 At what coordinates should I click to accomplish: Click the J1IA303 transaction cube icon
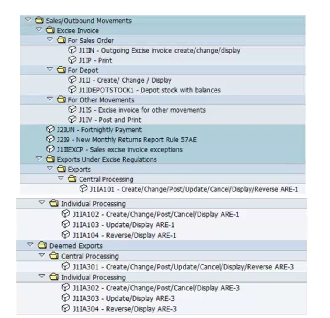[66, 298]
